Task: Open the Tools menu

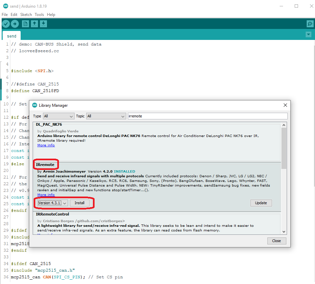Action: (x=39, y=15)
